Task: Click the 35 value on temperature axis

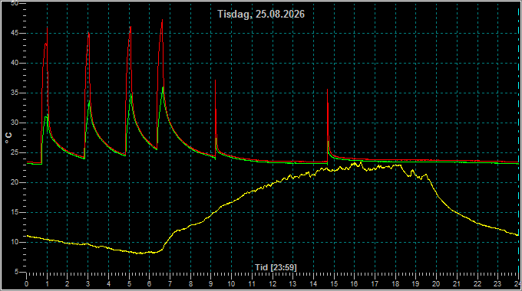Action: tap(15, 93)
